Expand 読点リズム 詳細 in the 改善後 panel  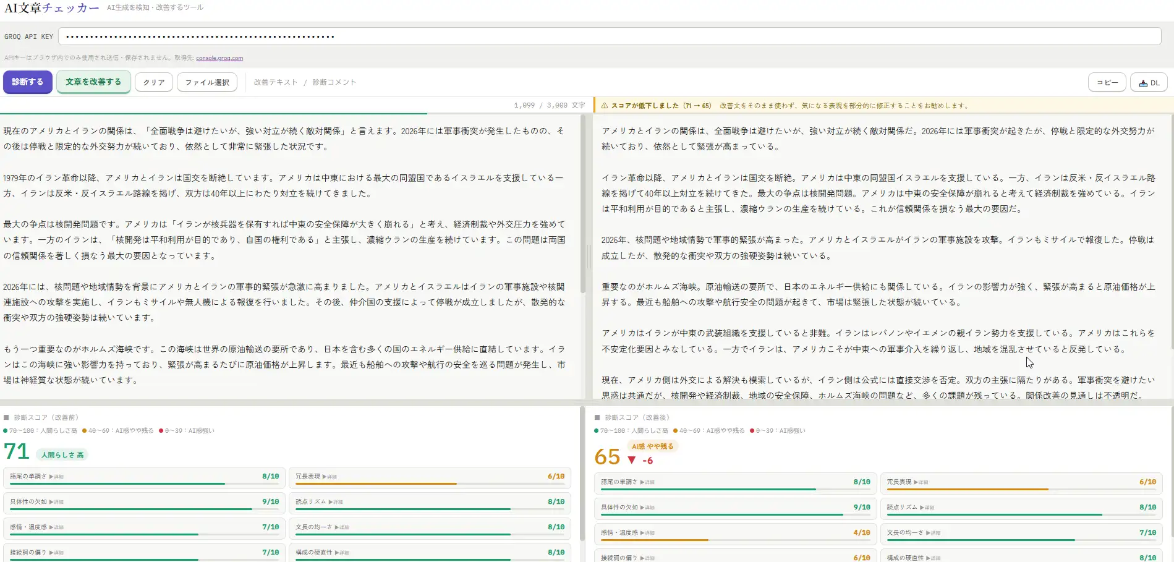pos(927,508)
